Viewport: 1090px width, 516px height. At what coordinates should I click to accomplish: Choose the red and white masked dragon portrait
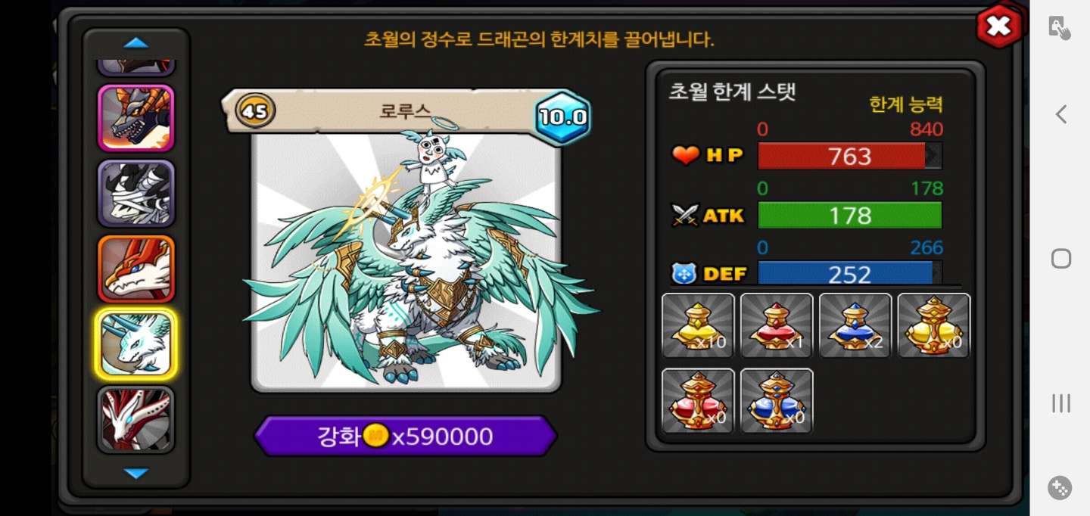pyautogui.click(x=136, y=419)
